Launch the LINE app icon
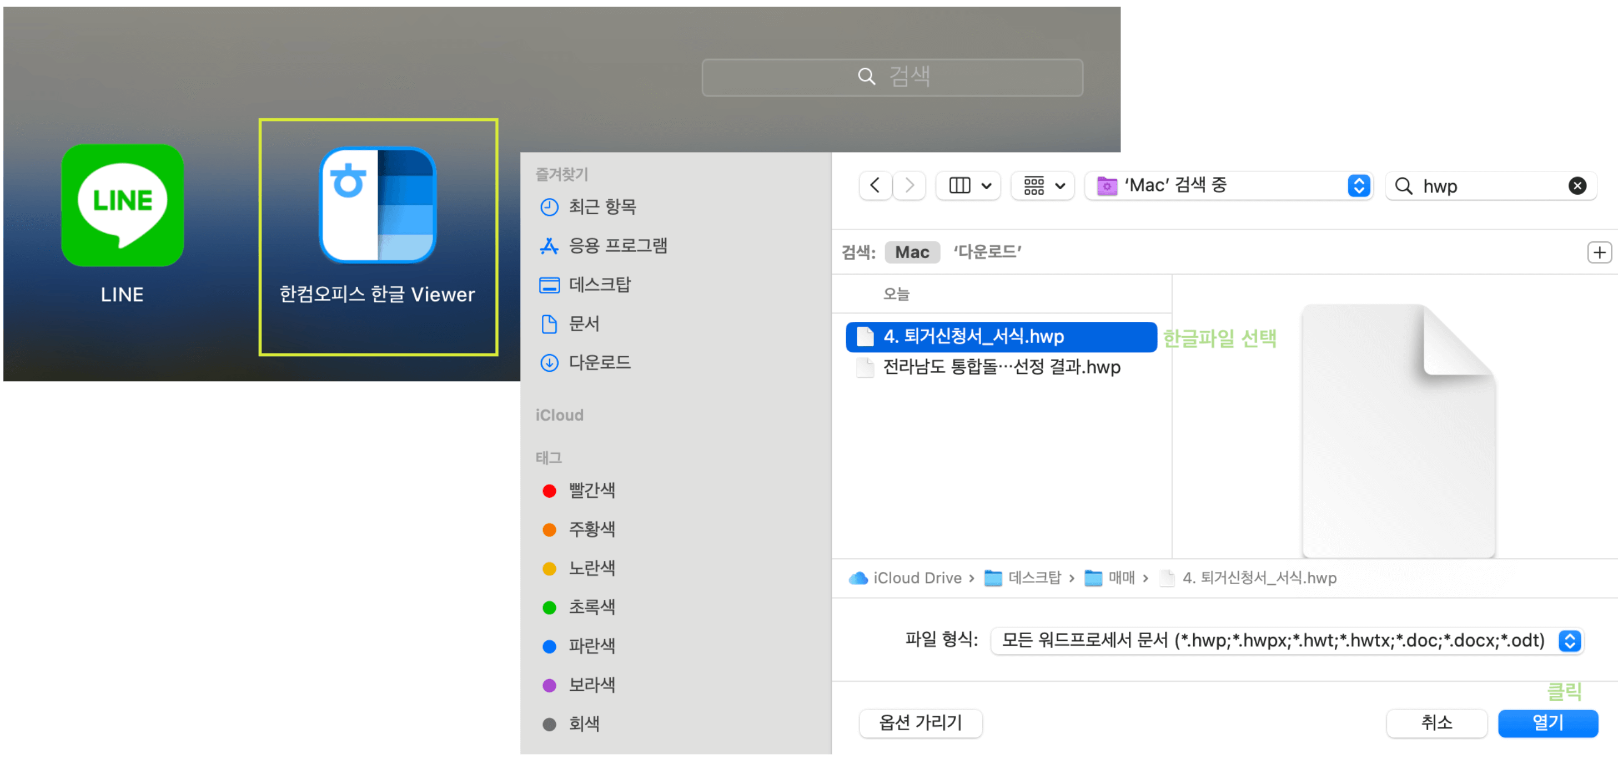The image size is (1618, 759). [x=123, y=206]
